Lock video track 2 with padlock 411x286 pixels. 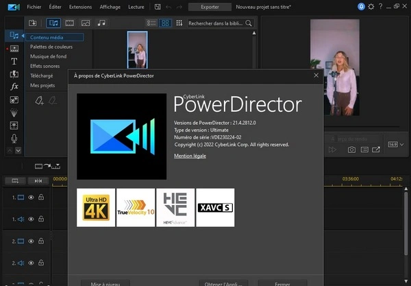(x=41, y=241)
